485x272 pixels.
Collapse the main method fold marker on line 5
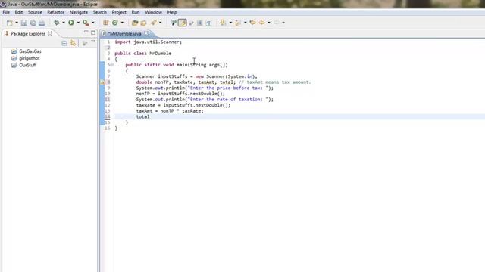(113, 65)
